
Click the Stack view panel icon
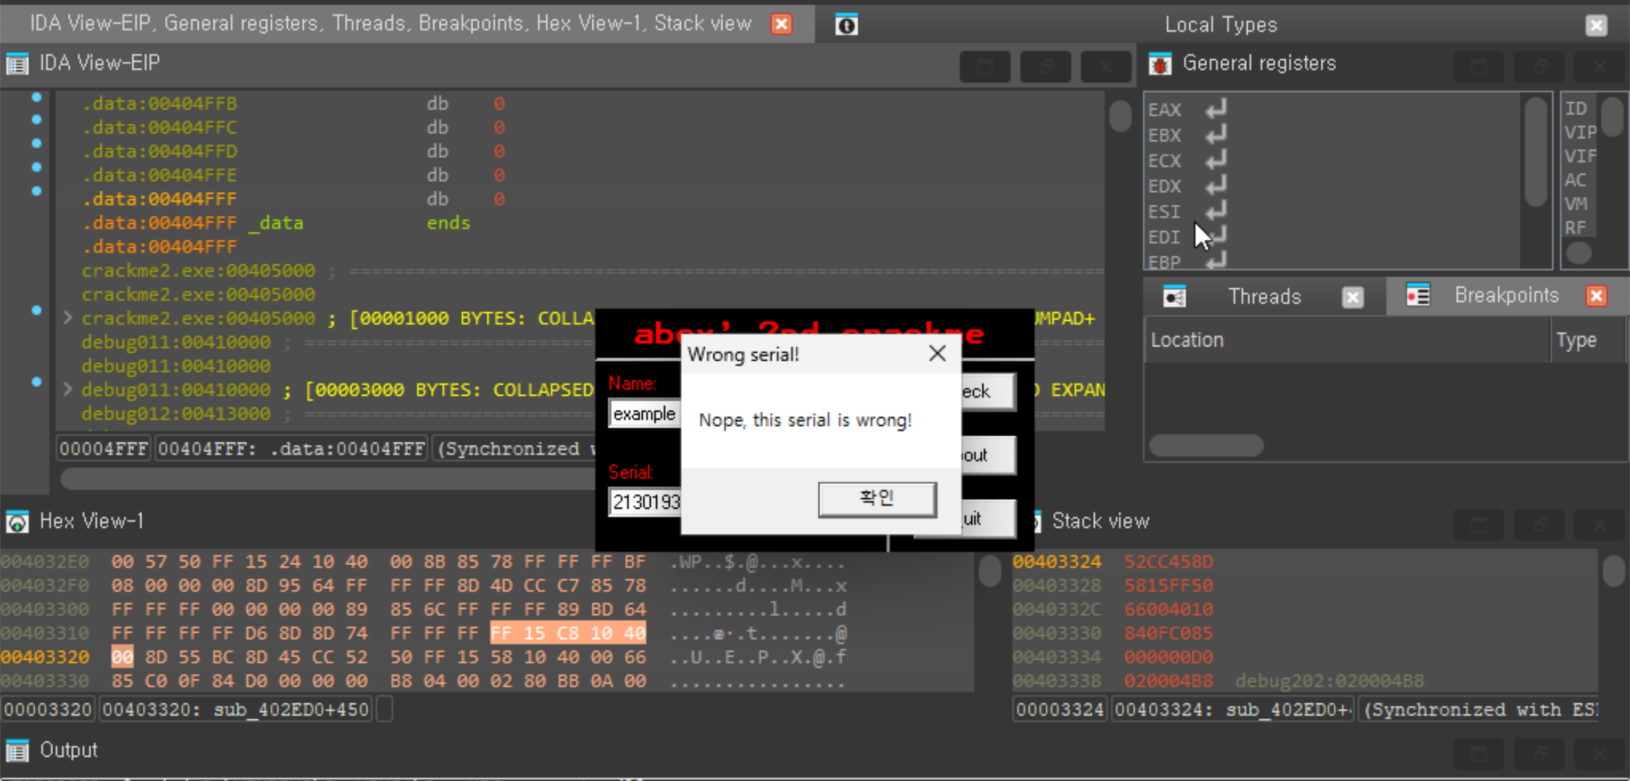(1037, 521)
